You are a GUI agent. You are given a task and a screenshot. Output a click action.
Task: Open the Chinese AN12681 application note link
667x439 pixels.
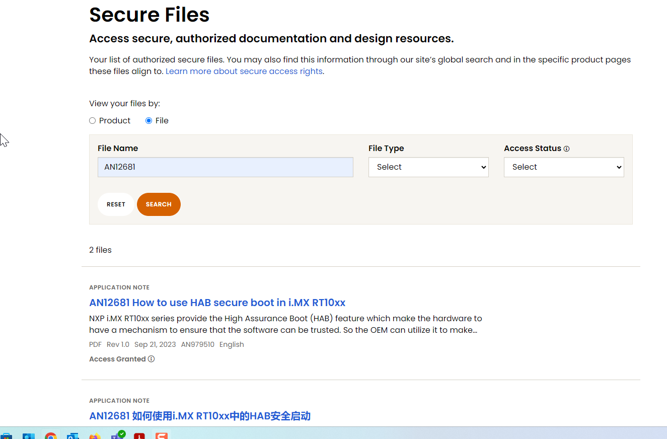click(x=200, y=416)
